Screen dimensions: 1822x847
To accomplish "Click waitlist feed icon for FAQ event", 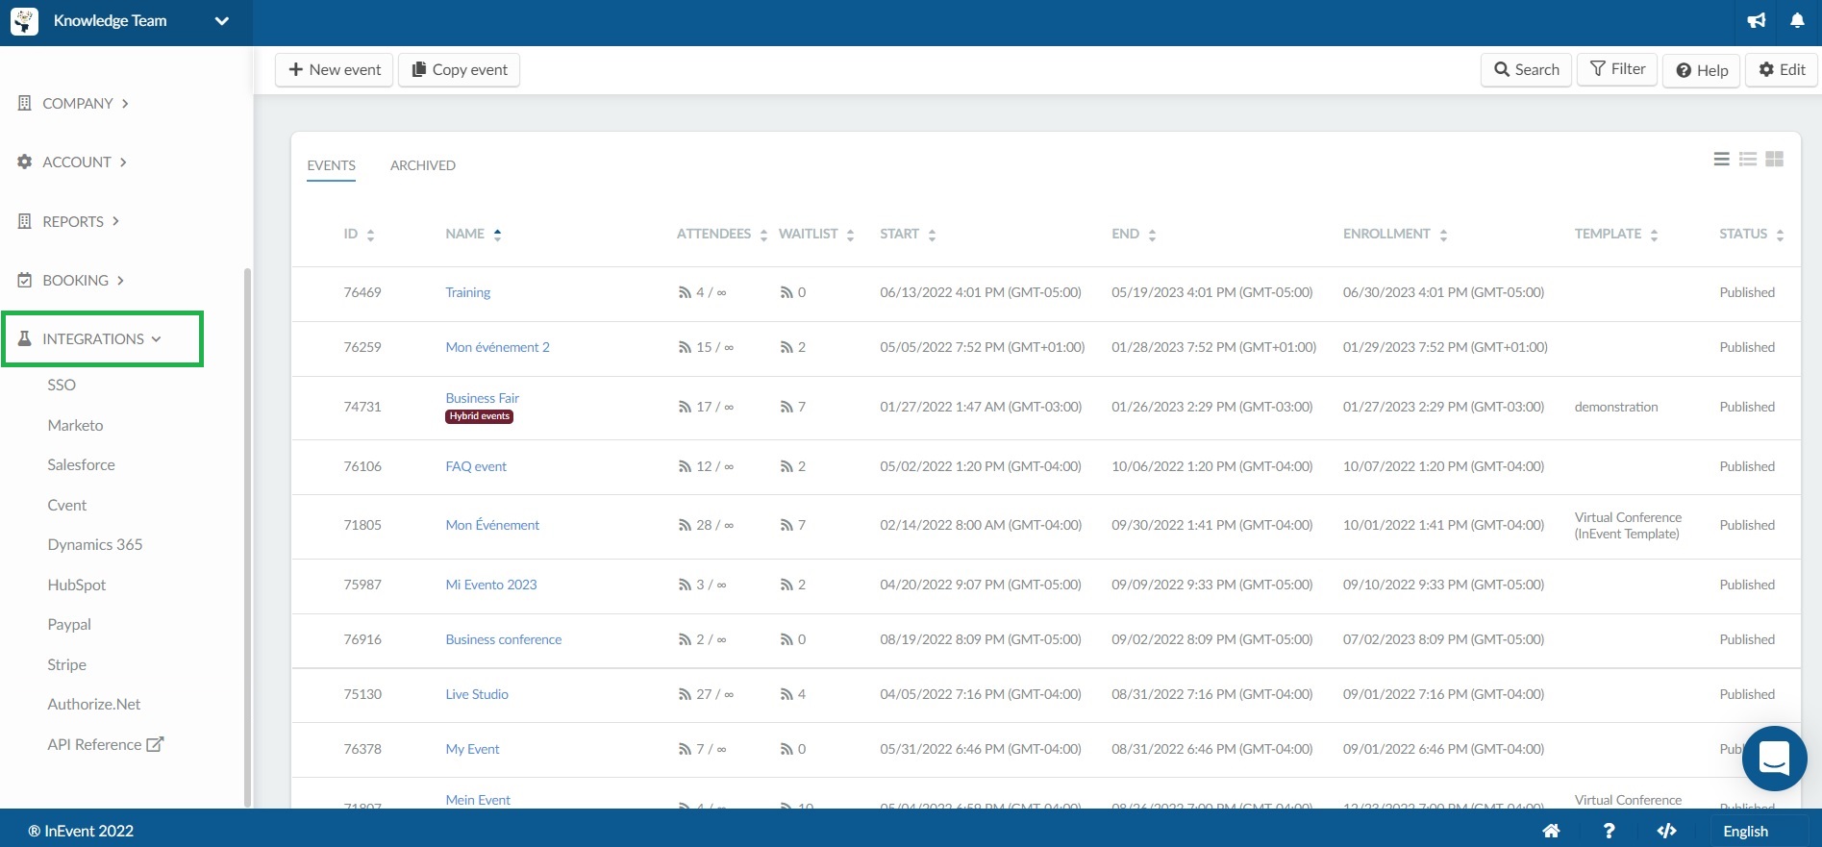I will pos(786,466).
